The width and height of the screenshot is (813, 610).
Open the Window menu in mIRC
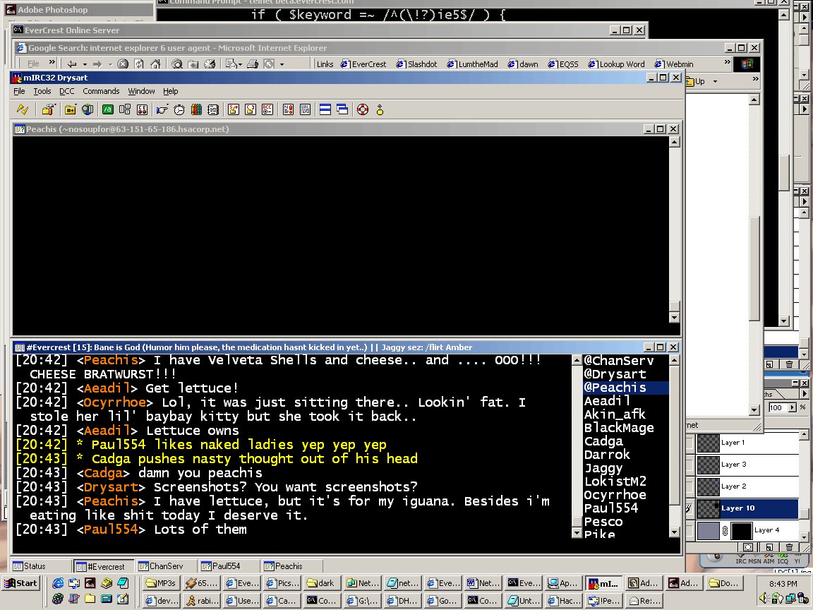[x=142, y=91]
